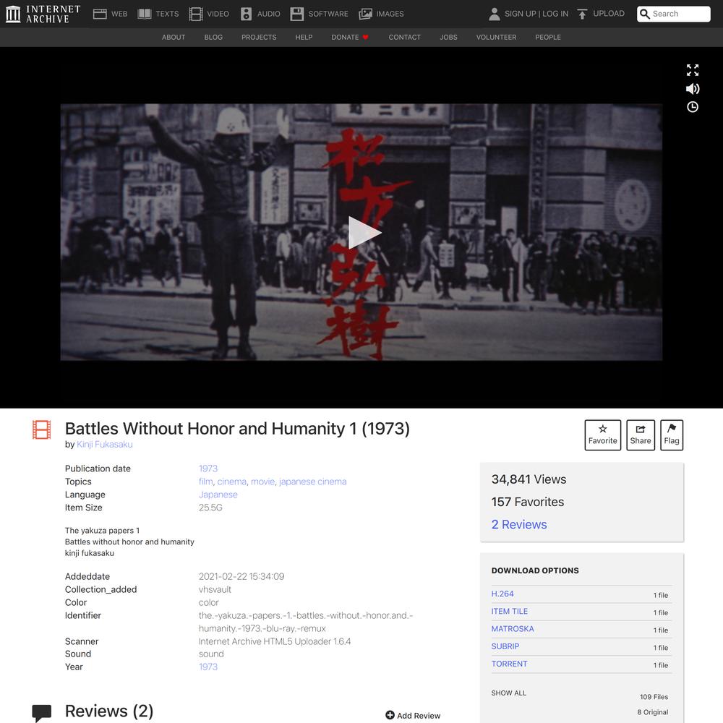
Task: Open the Projects menu item
Action: [259, 38]
